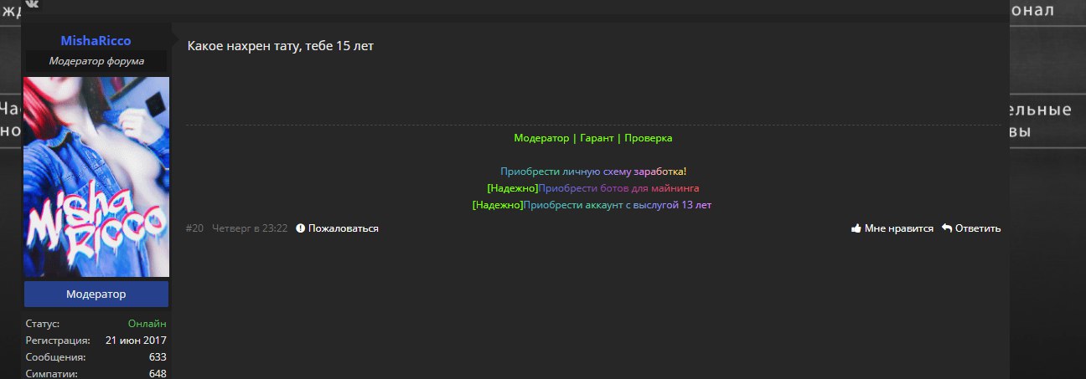Open the VK icon at the top

(x=31, y=3)
